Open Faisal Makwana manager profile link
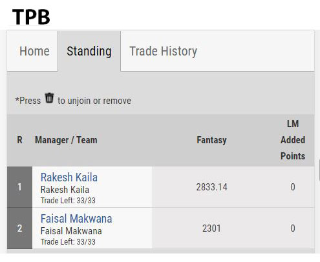The width and height of the screenshot is (320, 262). pos(76,219)
